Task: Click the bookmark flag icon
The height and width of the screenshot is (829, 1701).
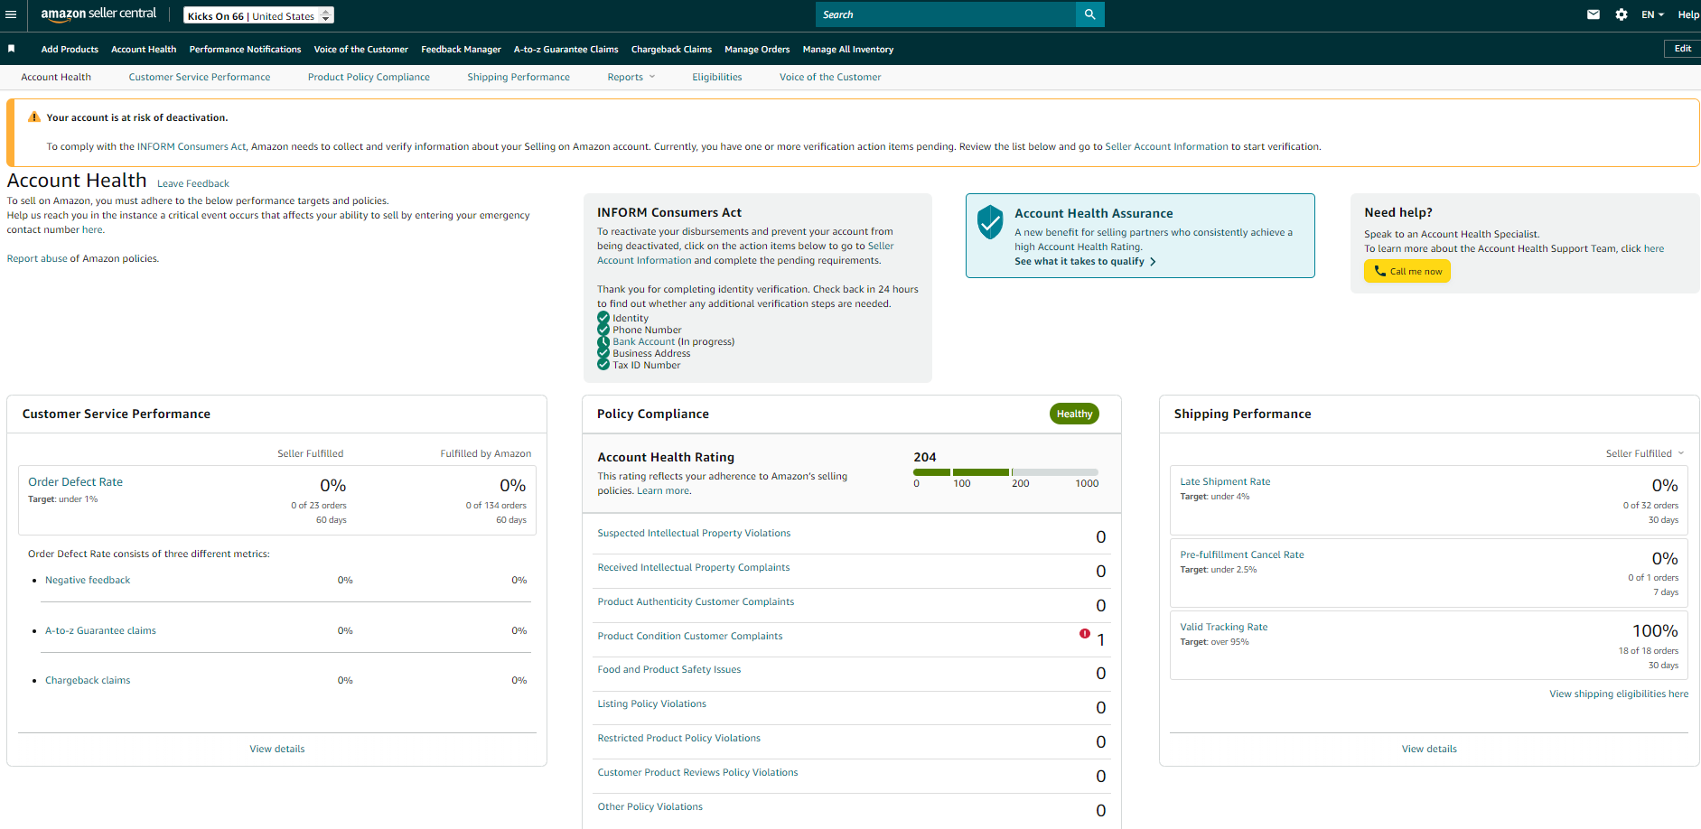Action: pyautogui.click(x=11, y=49)
